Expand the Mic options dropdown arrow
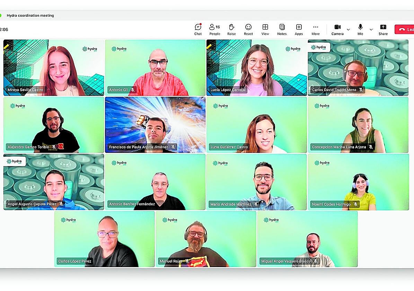The height and width of the screenshot is (291, 414). [371, 29]
